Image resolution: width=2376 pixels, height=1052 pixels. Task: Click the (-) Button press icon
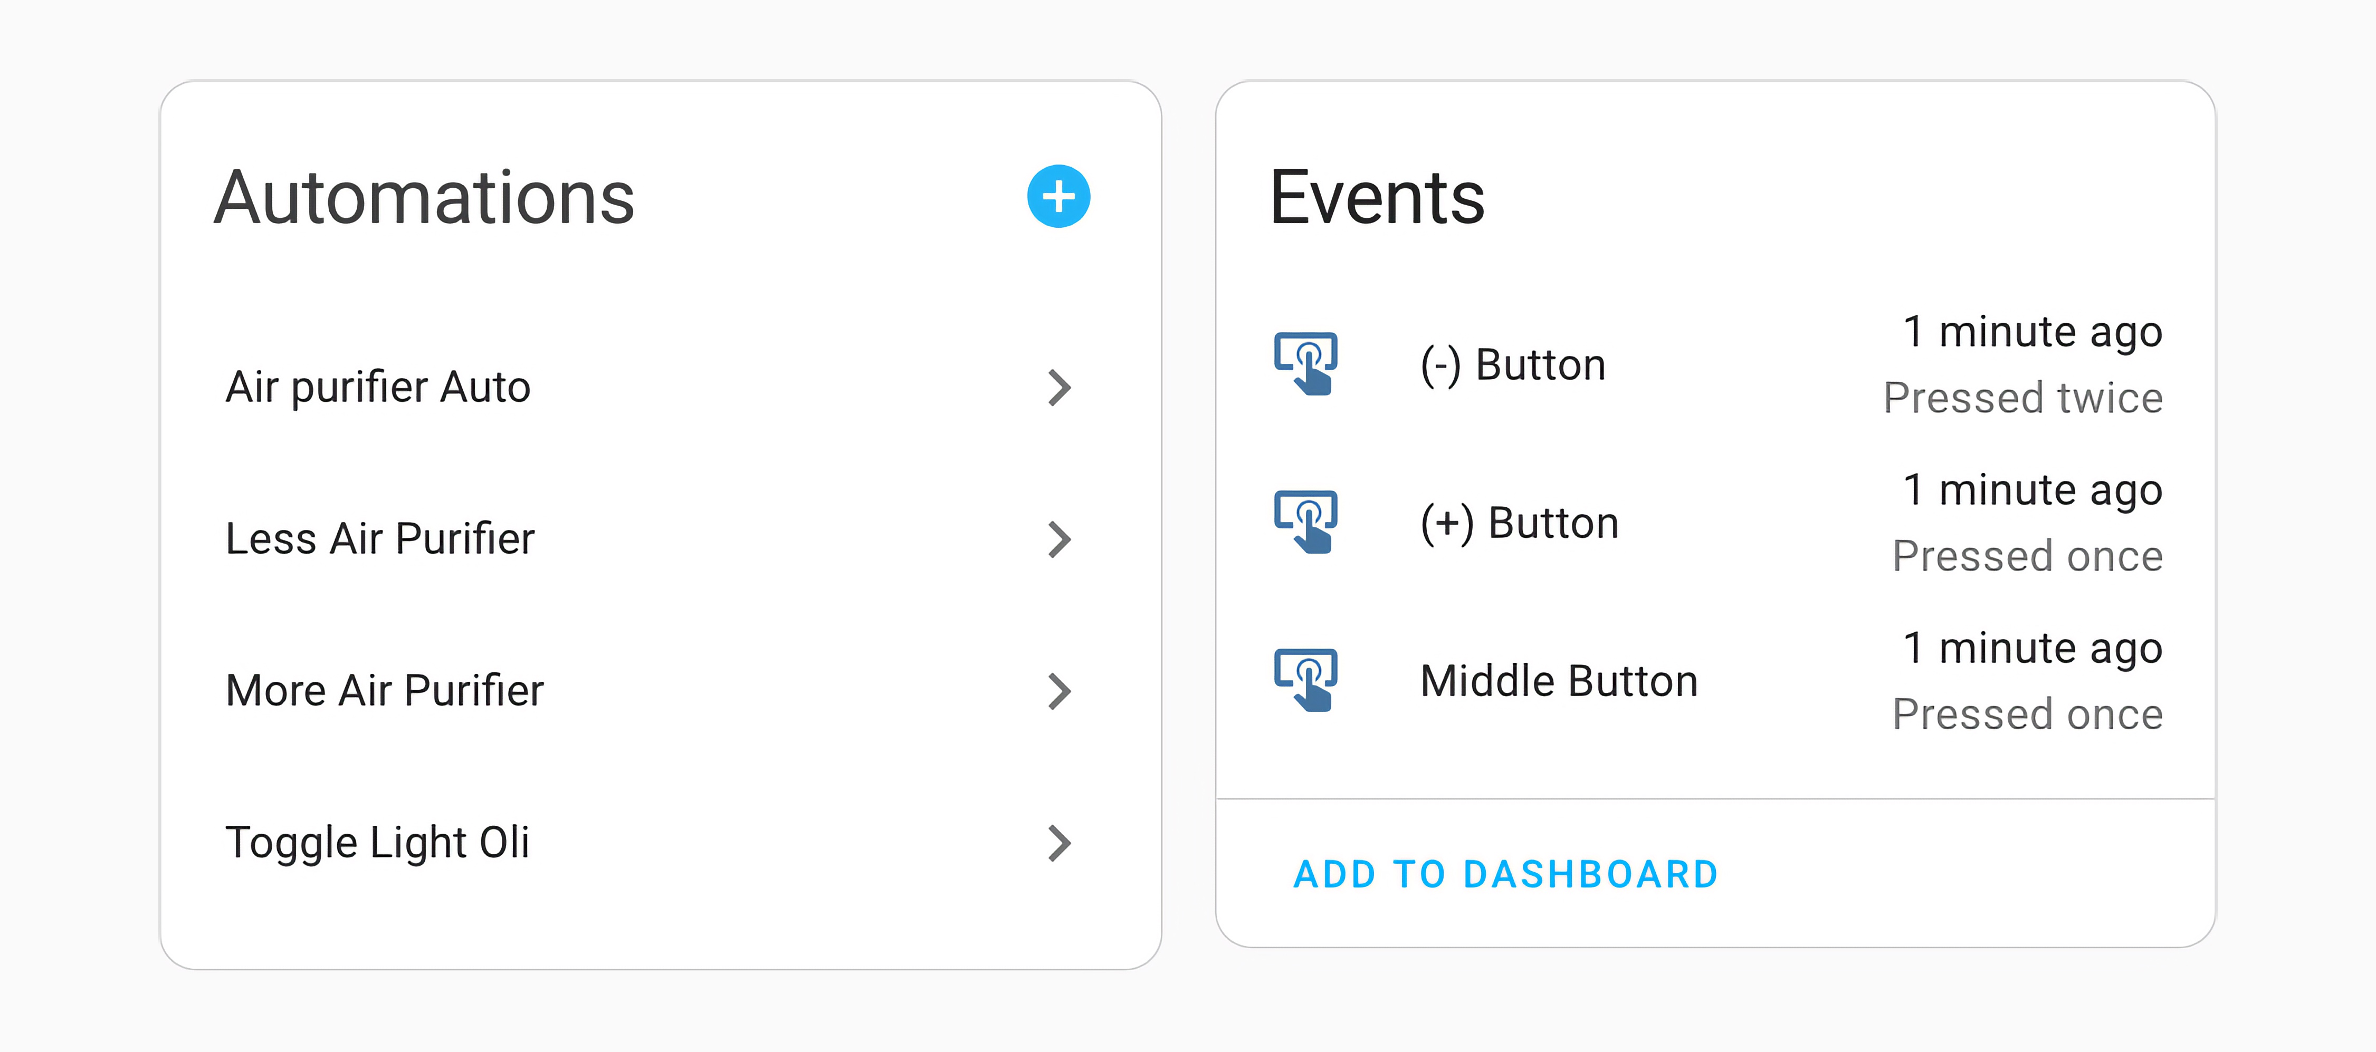point(1305,363)
